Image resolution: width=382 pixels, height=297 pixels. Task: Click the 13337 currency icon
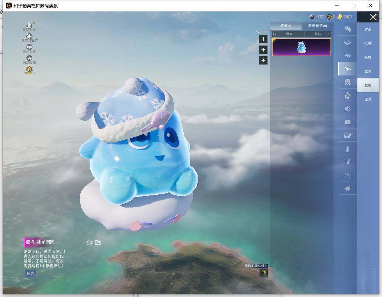[312, 17]
